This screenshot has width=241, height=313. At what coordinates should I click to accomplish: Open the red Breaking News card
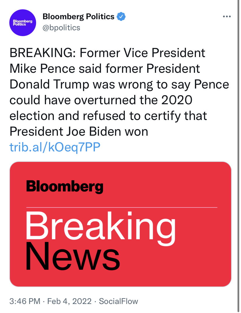coord(120,224)
